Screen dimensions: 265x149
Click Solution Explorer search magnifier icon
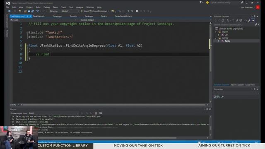coord(256,25)
